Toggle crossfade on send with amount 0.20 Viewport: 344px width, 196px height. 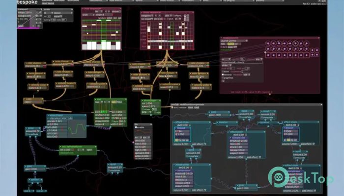tap(110, 171)
